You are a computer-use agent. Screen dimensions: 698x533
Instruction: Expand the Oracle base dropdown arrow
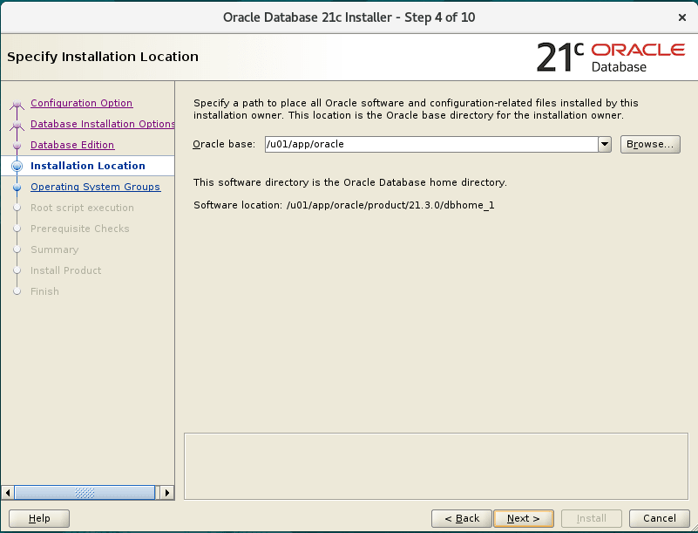(605, 144)
